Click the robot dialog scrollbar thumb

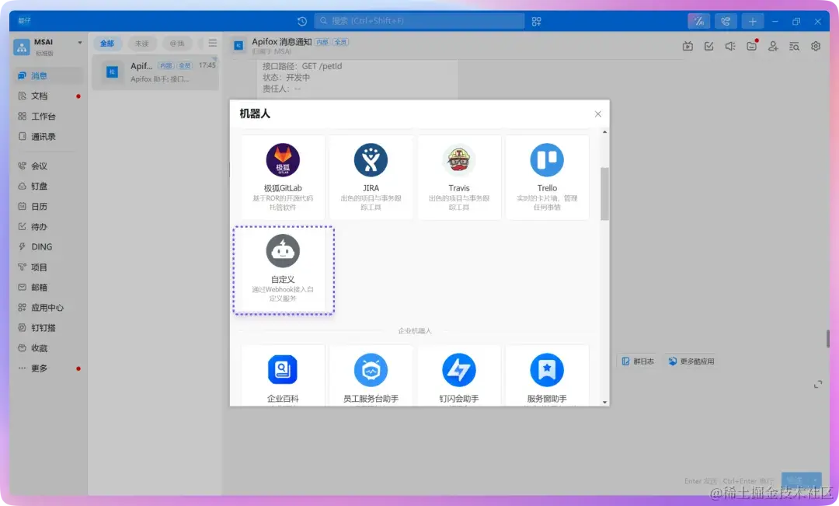click(x=604, y=194)
